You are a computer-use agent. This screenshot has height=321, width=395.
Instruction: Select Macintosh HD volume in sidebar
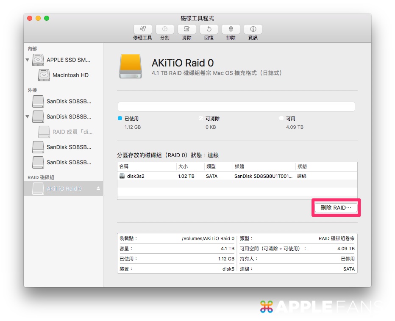63,75
